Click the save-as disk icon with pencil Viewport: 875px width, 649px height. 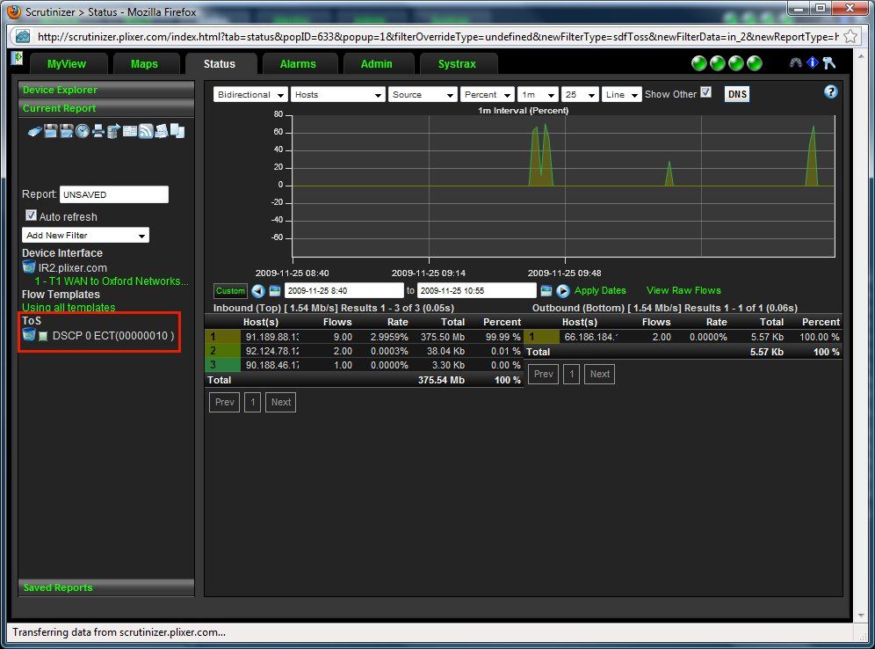pyautogui.click(x=67, y=131)
